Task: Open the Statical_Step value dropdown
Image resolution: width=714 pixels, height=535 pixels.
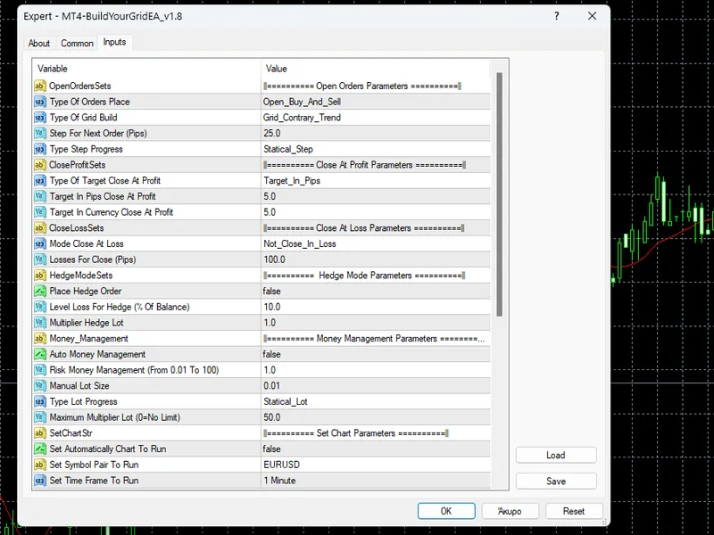Action: 376,149
